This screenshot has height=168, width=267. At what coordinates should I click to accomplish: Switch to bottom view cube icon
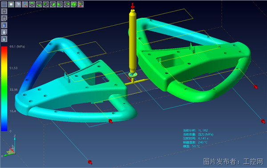[x=39, y=4]
